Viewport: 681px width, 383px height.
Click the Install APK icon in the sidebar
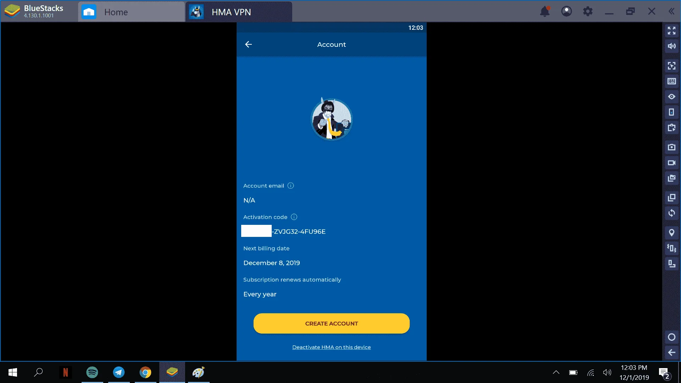click(671, 128)
